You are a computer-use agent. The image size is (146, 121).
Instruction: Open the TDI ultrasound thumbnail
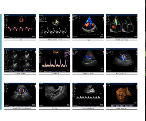coord(20,26)
